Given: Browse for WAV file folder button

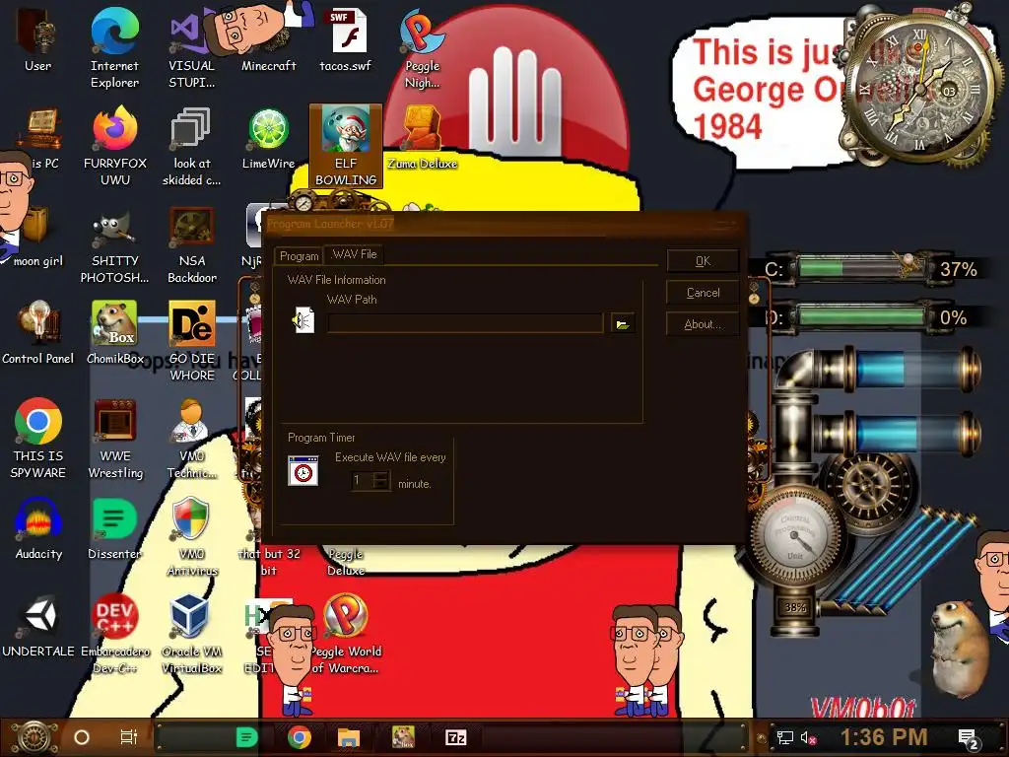Looking at the screenshot, I should 623,323.
